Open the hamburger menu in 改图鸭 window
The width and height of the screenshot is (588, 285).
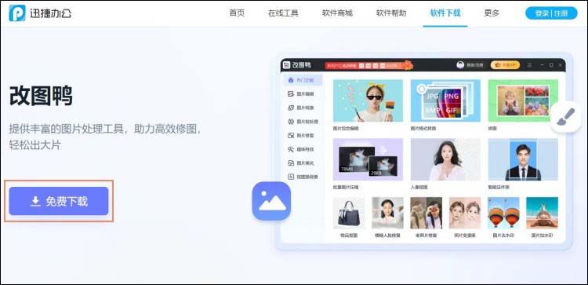[x=529, y=65]
